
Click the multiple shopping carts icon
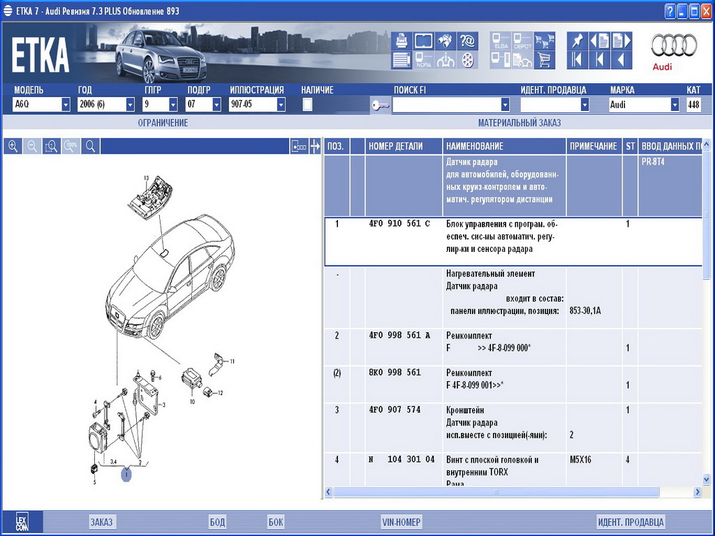[545, 41]
